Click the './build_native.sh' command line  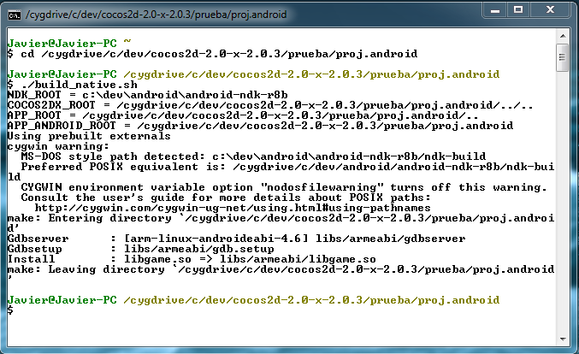coord(73,85)
